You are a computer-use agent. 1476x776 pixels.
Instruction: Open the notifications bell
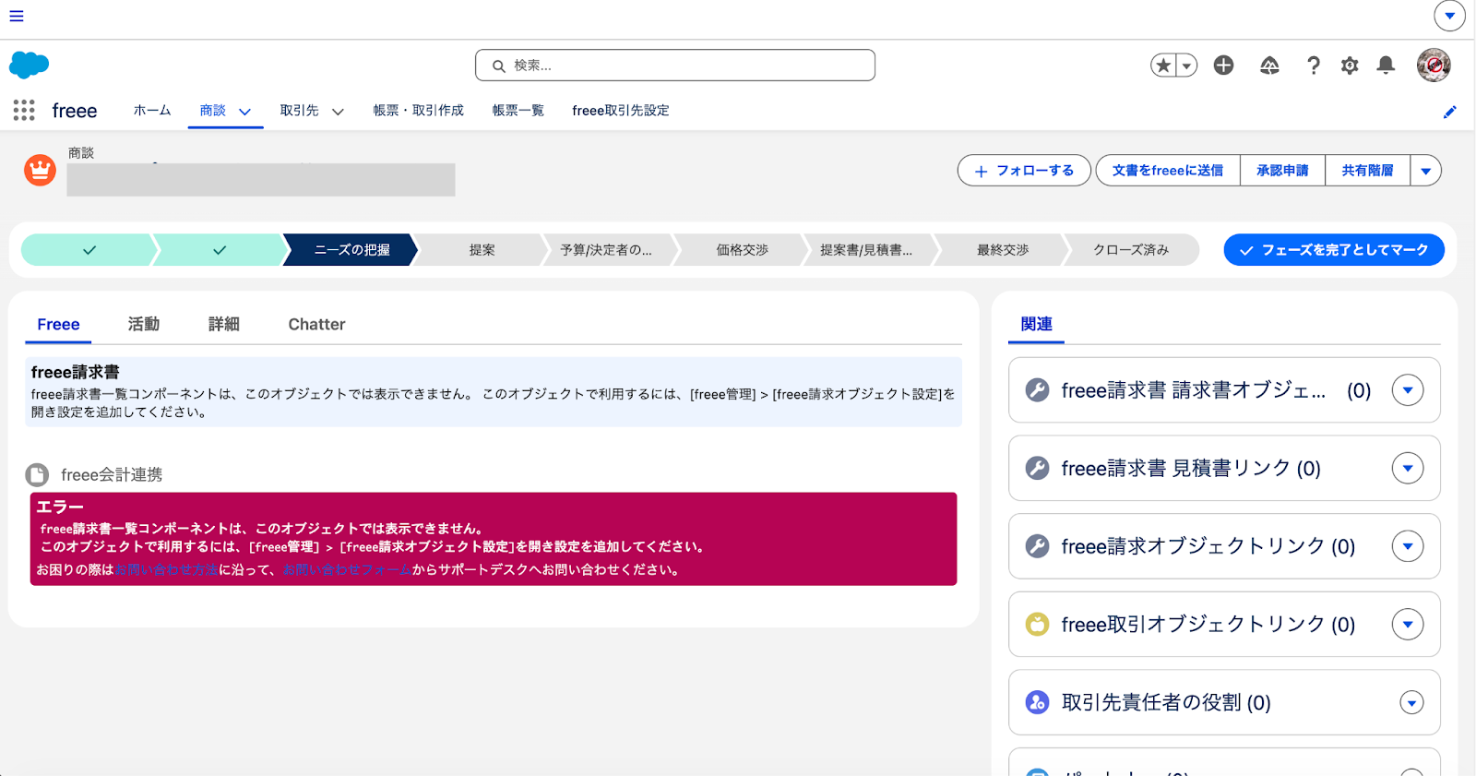1386,65
